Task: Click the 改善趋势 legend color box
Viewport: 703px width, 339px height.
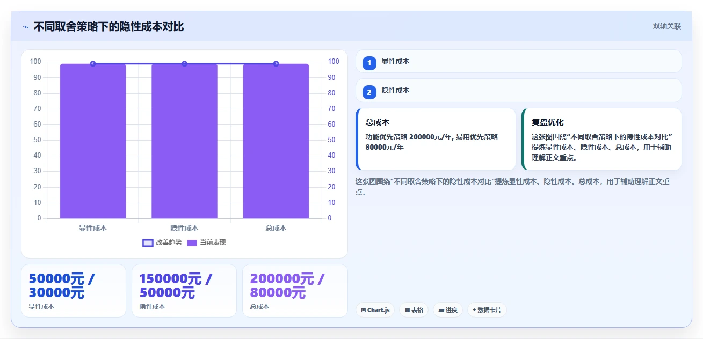Action: (x=147, y=242)
